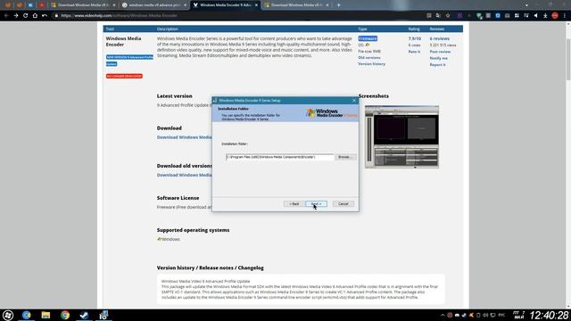571x321 pixels.
Task: Reload the current page
Action: pos(25,16)
